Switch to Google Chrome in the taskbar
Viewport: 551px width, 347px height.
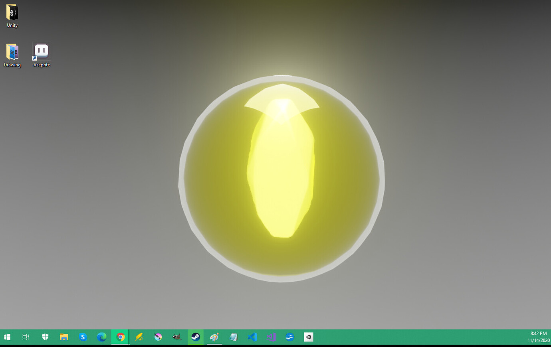click(x=120, y=337)
